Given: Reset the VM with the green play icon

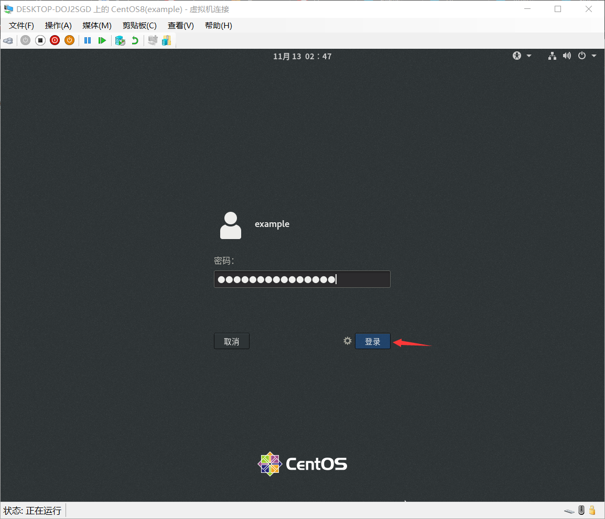Looking at the screenshot, I should point(102,40).
